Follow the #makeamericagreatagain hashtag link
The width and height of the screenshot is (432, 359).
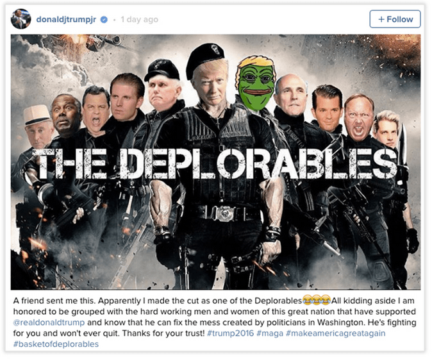click(x=336, y=333)
